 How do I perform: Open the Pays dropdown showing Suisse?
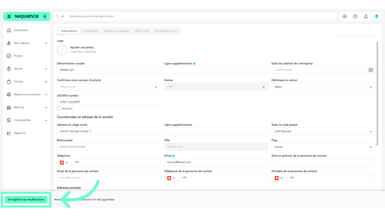pyautogui.click(x=323, y=147)
